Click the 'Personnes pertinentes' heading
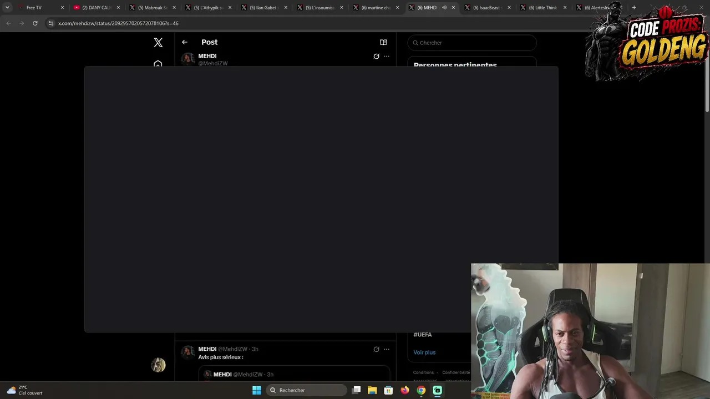Image resolution: width=710 pixels, height=399 pixels. click(x=455, y=65)
